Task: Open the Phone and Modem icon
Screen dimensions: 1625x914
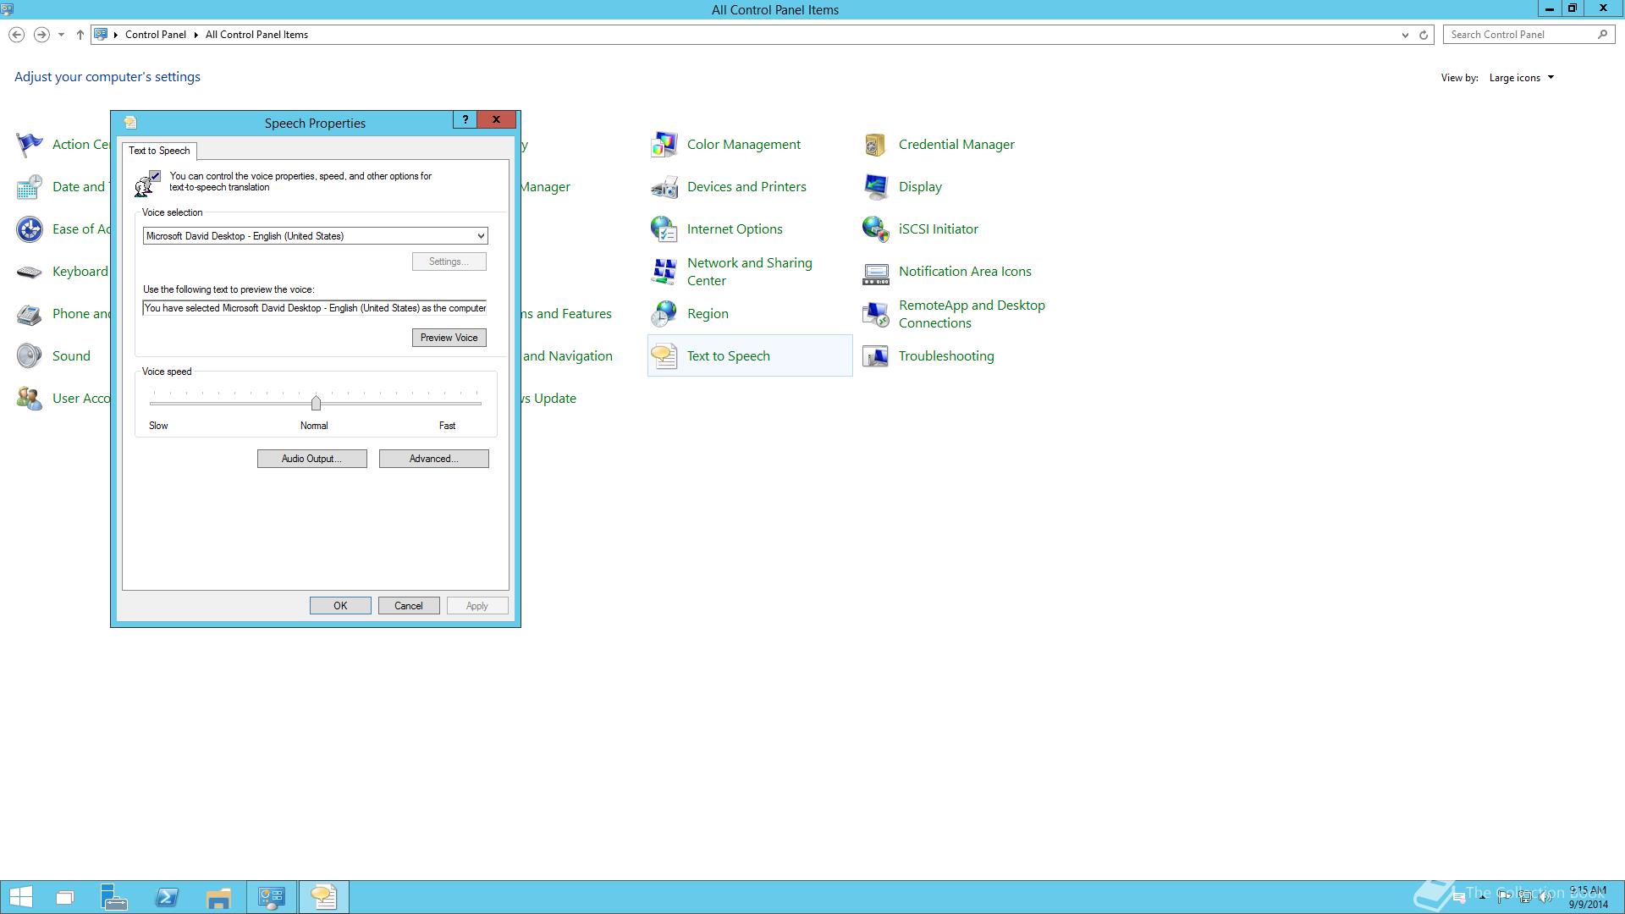Action: coord(30,314)
